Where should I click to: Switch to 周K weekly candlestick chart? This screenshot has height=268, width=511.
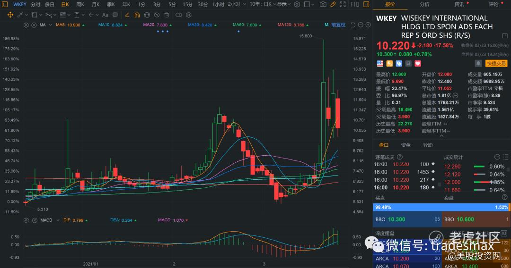(80, 4)
